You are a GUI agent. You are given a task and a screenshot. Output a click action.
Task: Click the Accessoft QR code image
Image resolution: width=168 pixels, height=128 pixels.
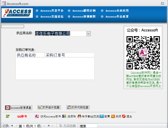click(x=143, y=53)
